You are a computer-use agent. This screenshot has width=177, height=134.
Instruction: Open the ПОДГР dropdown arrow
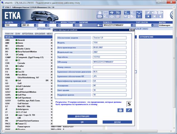point(57,25)
